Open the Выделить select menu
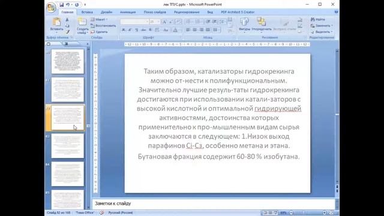 pyautogui.click(x=322, y=32)
